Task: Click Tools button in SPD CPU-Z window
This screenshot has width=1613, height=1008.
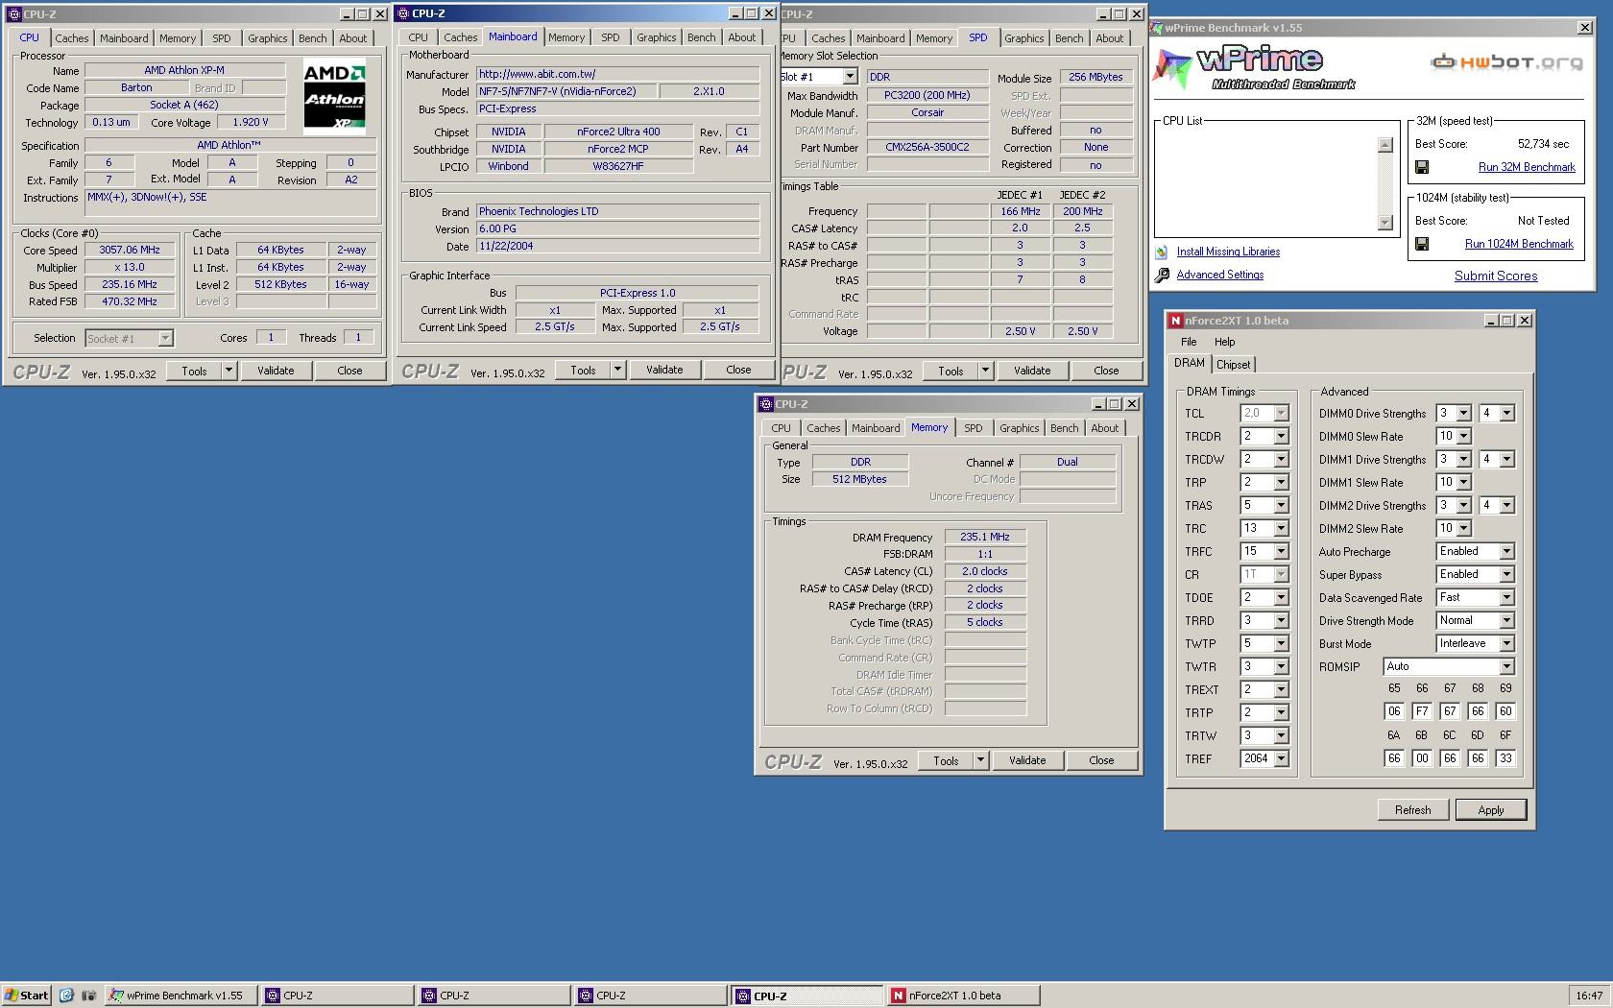Action: pos(951,371)
